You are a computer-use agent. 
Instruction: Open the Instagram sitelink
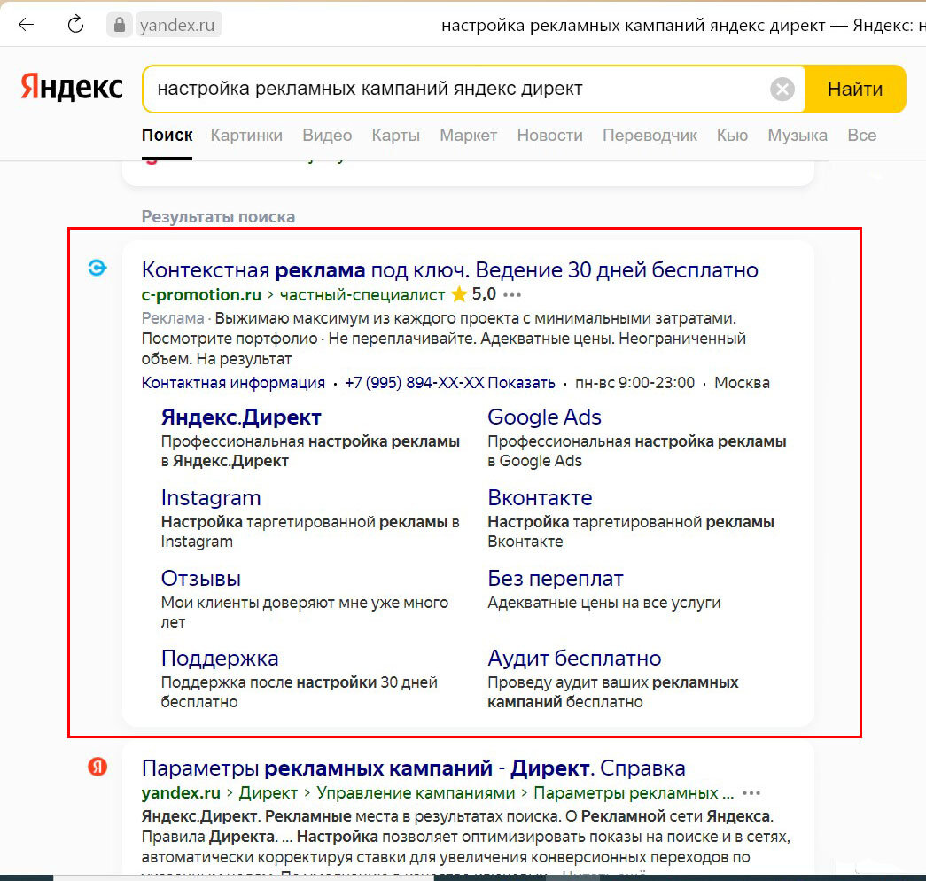pos(211,498)
